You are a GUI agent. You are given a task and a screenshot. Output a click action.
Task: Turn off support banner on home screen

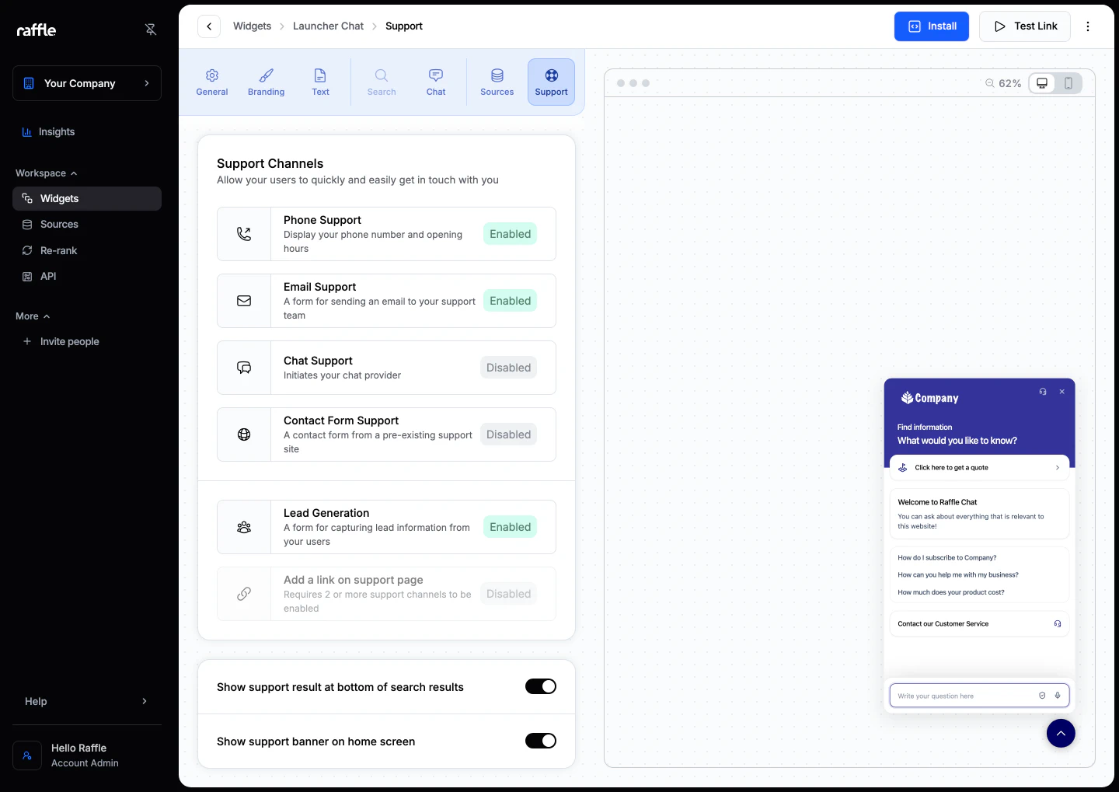coord(541,741)
